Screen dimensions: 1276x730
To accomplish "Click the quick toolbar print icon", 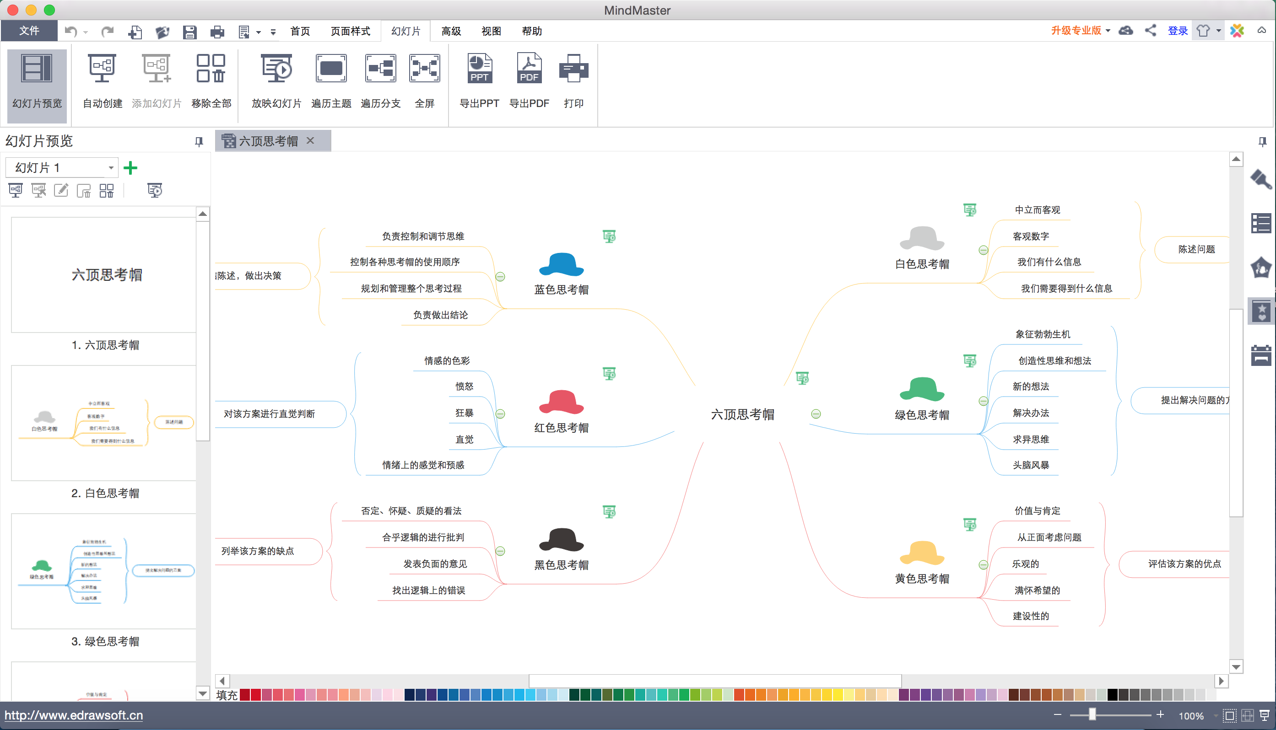I will (217, 32).
